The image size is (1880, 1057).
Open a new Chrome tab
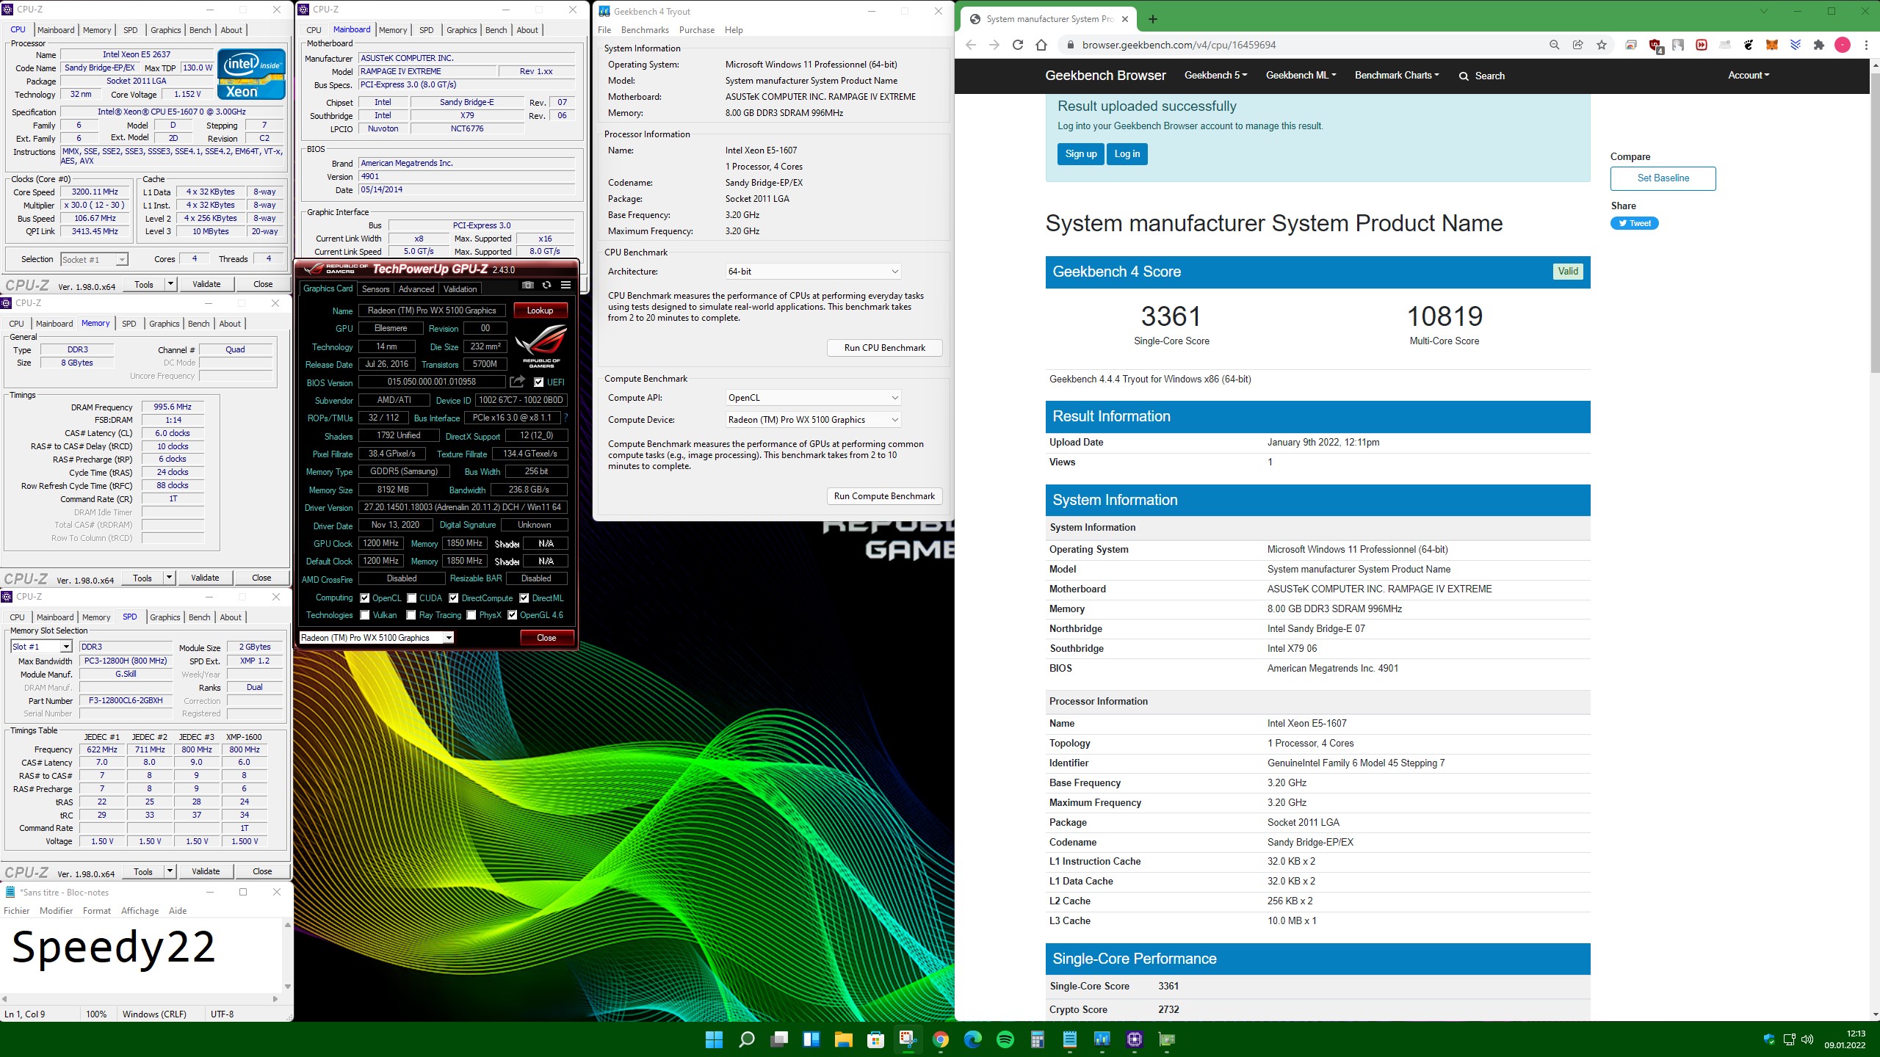1152,19
